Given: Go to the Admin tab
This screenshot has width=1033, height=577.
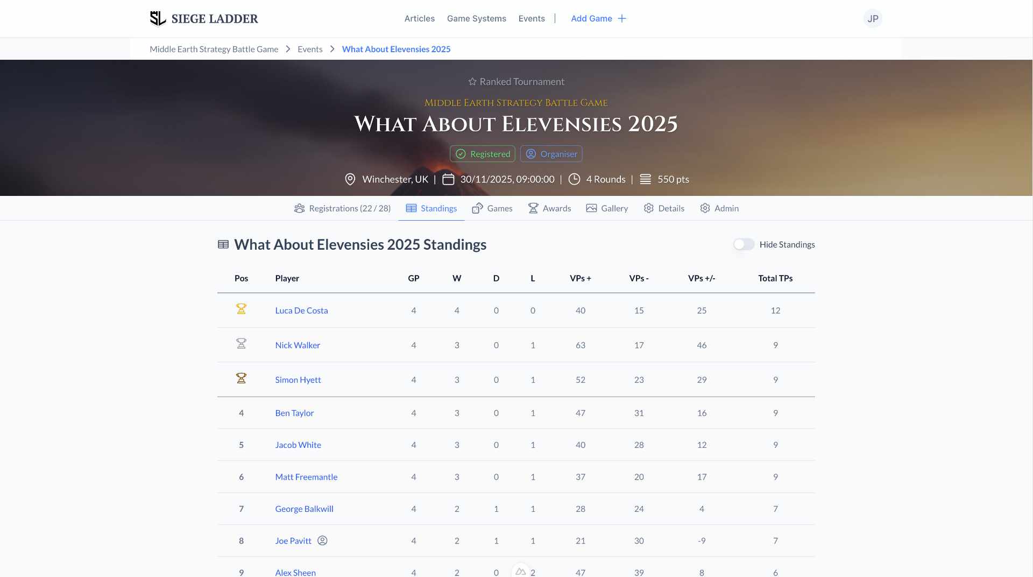Looking at the screenshot, I should click(719, 208).
